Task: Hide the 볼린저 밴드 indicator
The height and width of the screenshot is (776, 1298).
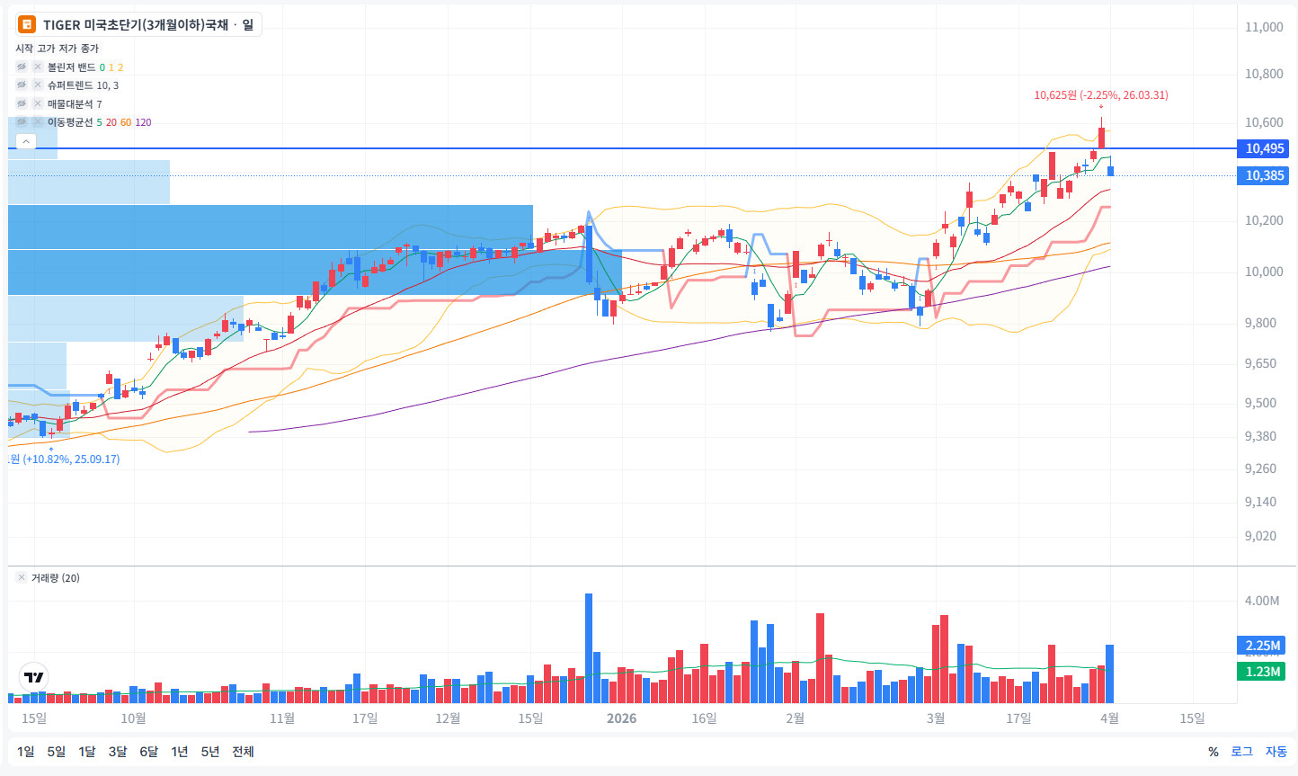Action: 22,67
